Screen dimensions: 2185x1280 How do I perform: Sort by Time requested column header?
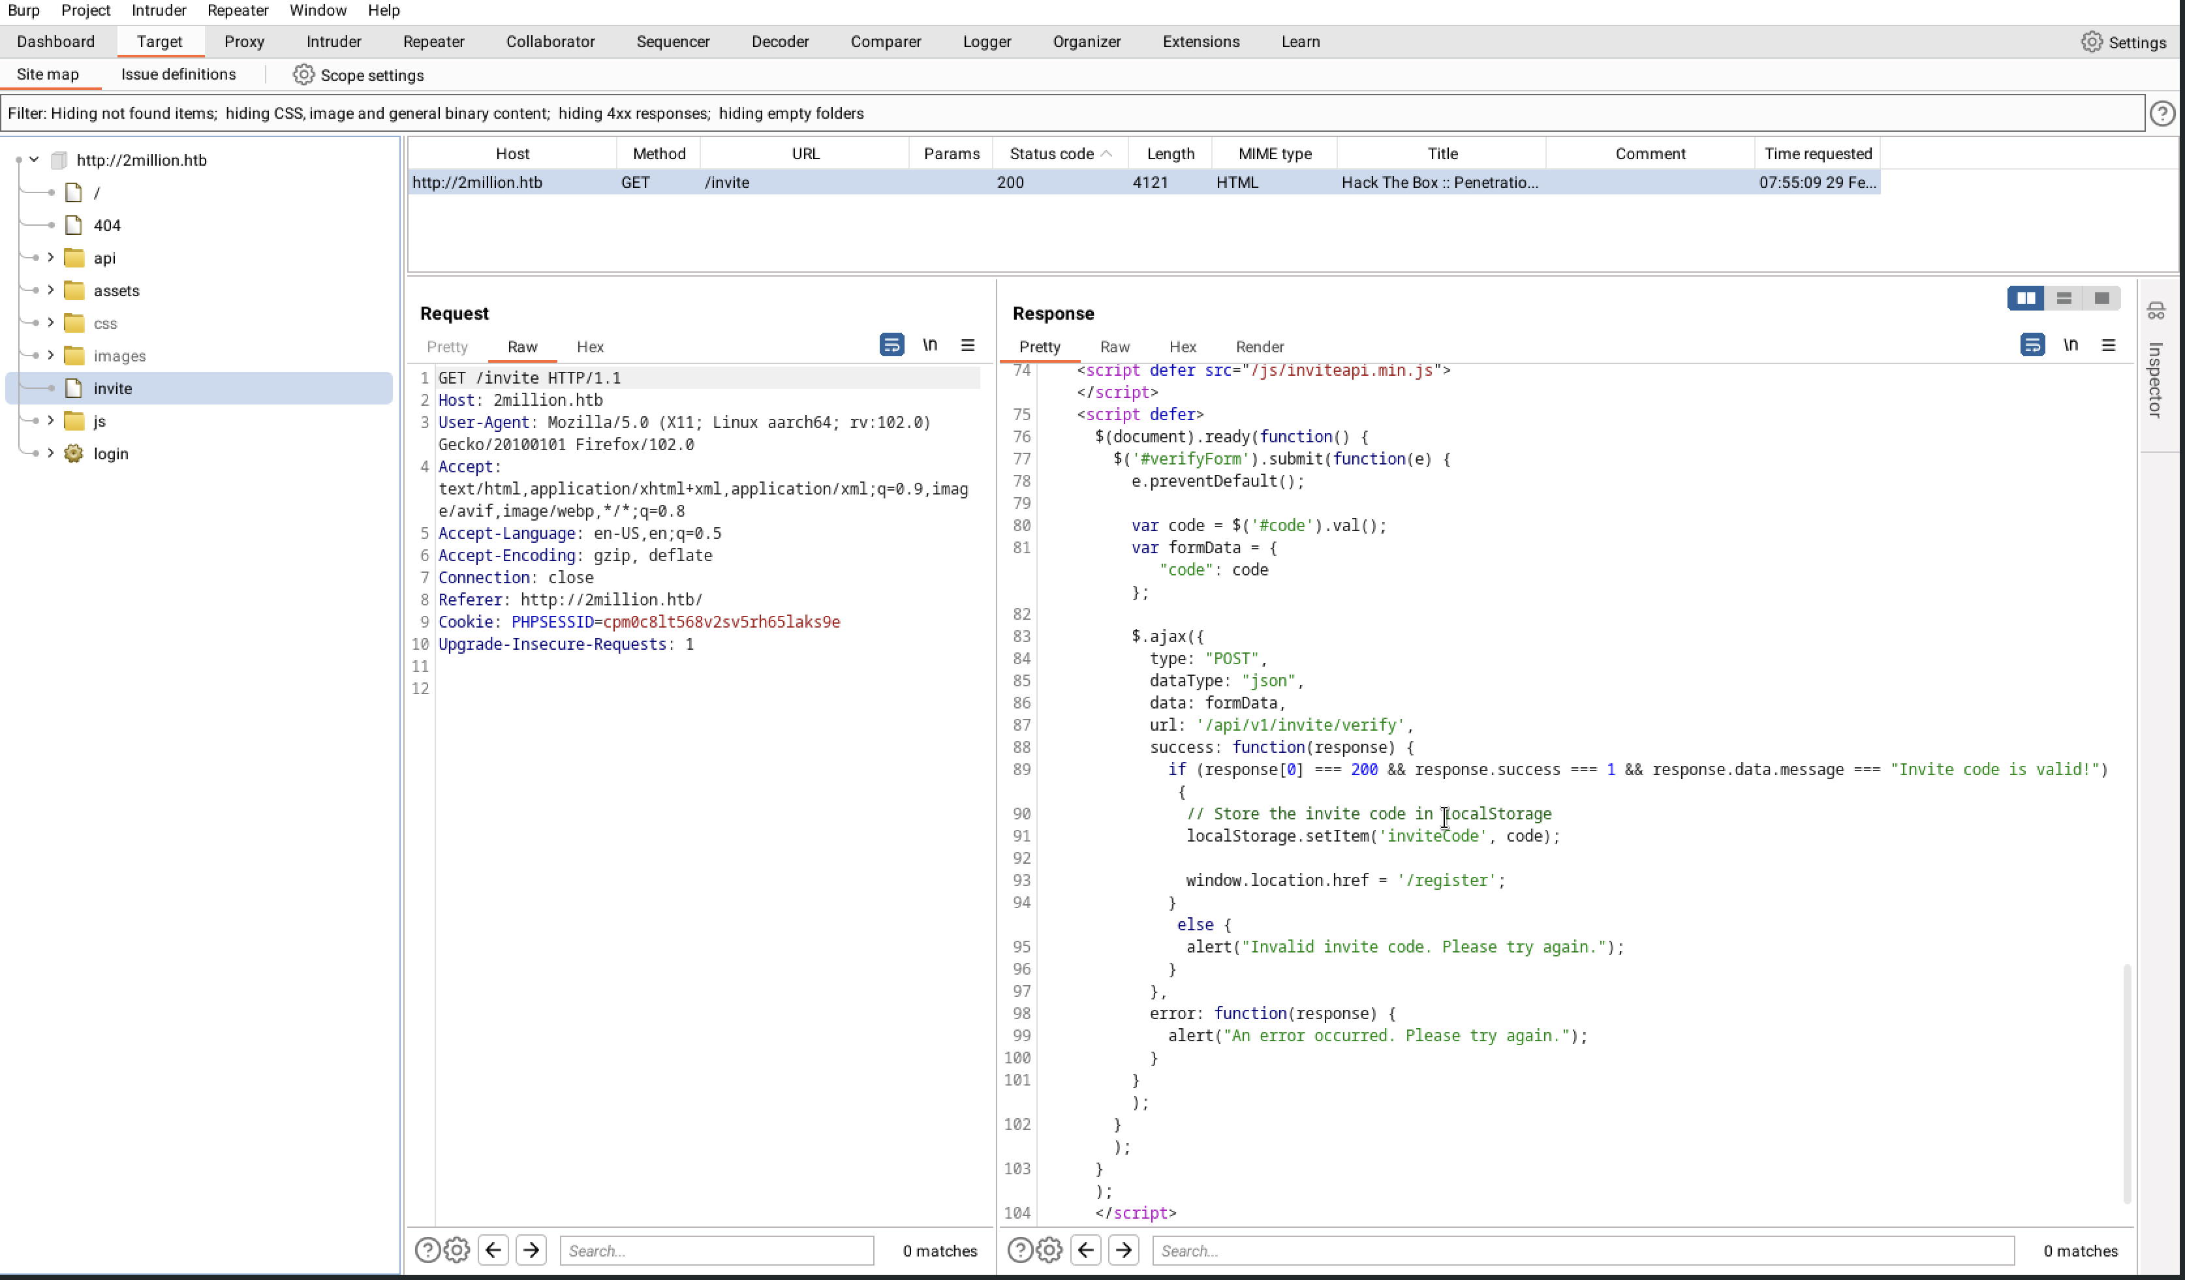pos(1818,153)
